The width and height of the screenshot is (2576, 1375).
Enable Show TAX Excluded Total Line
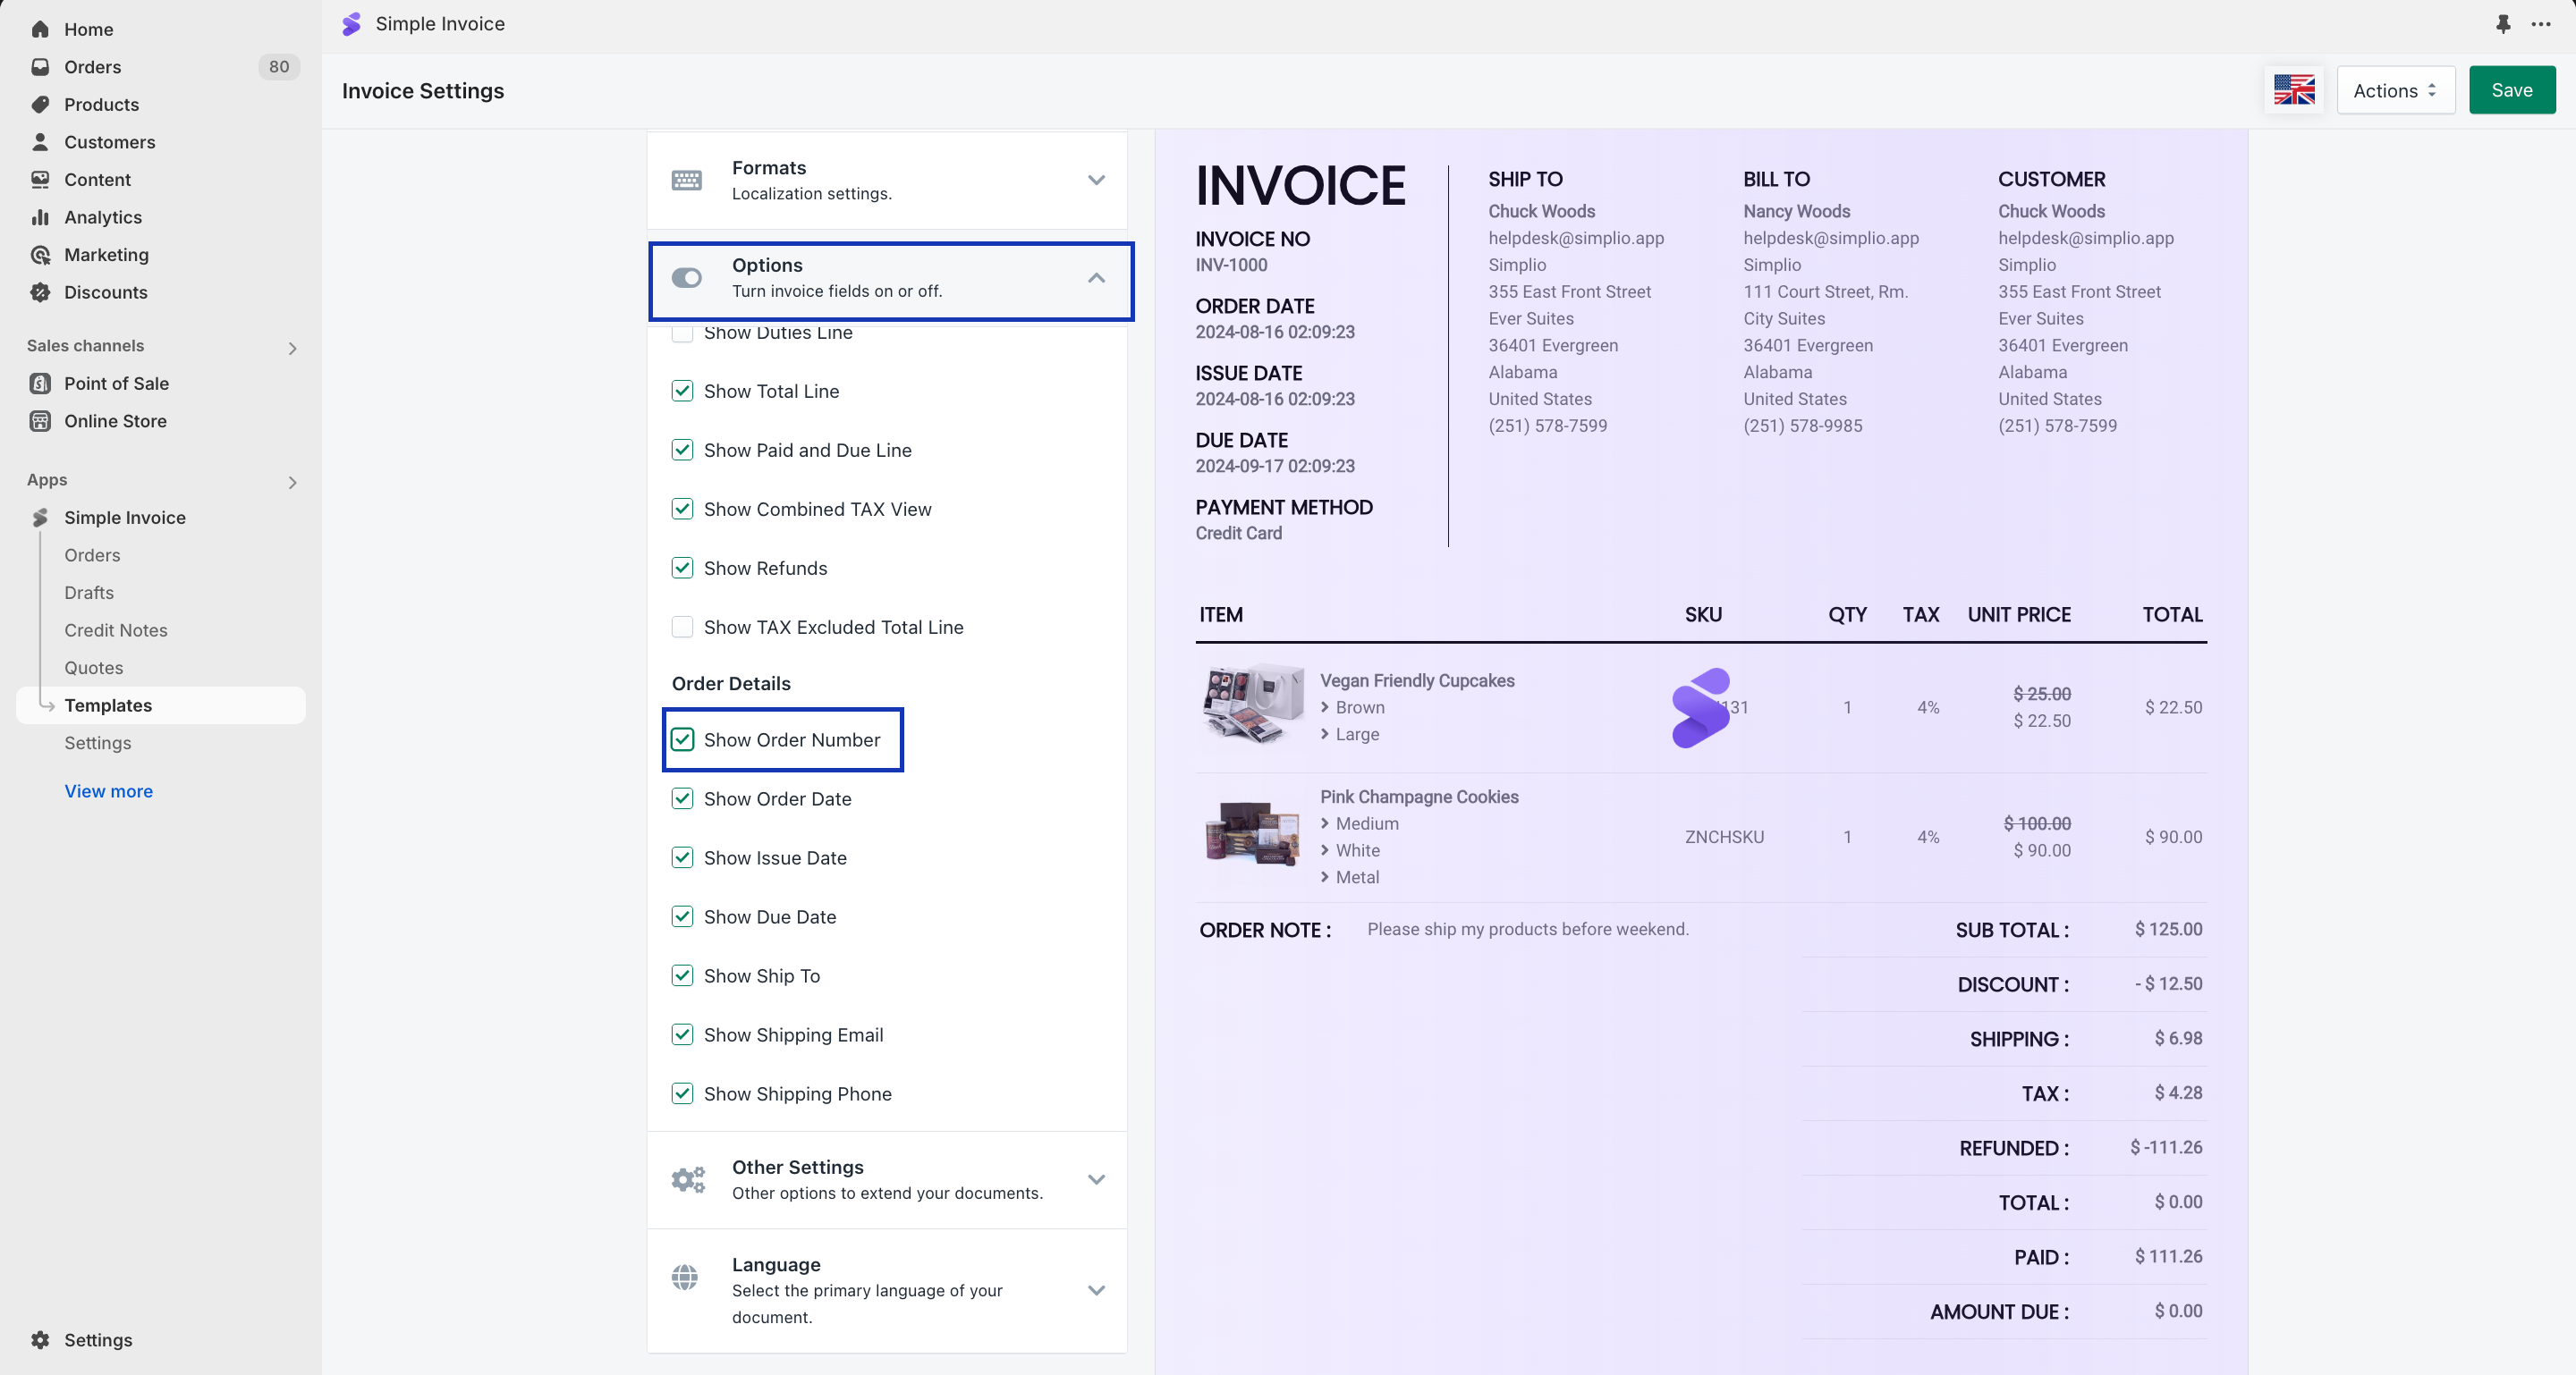coord(682,627)
